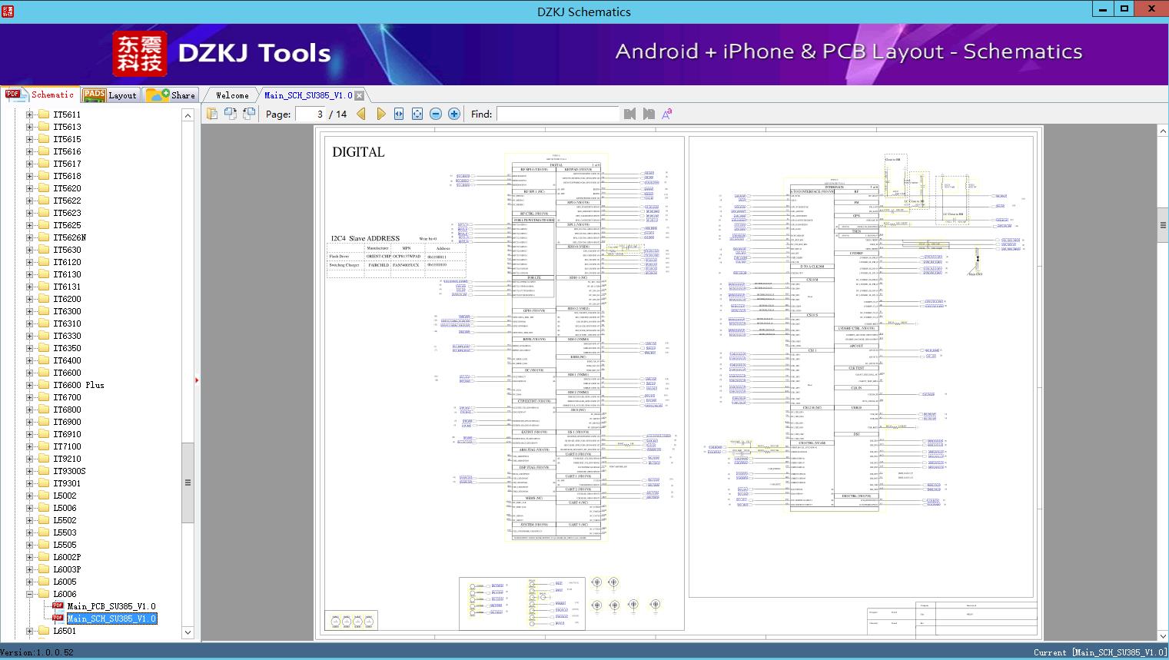This screenshot has width=1169, height=660.
Task: Close the Main_SCH_SU385_V1.0 tab
Action: pos(360,95)
